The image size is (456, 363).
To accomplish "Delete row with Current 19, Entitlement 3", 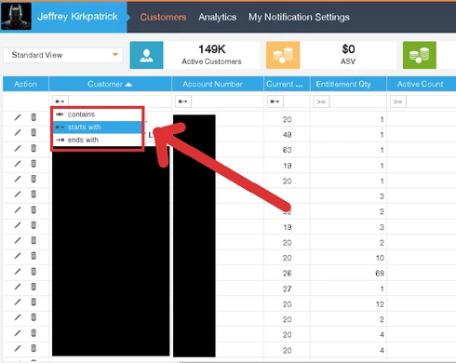I will [34, 225].
